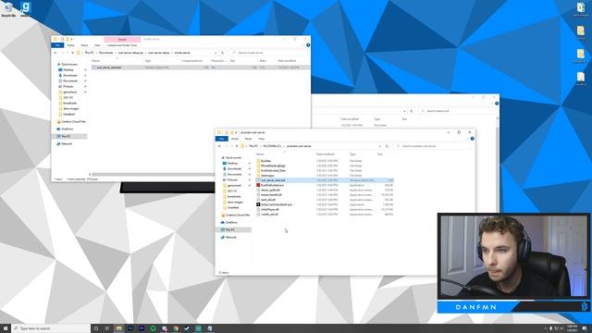
Task: Select rust_server_start.bat in youtube-rust-server window
Action: point(325,180)
